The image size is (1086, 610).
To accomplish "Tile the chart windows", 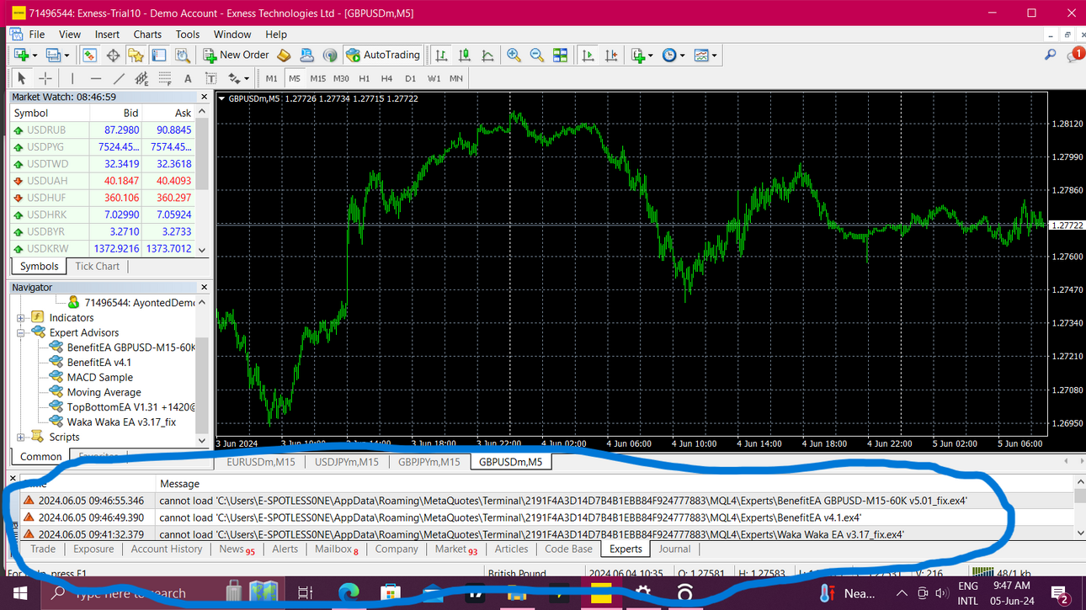I will [x=561, y=55].
